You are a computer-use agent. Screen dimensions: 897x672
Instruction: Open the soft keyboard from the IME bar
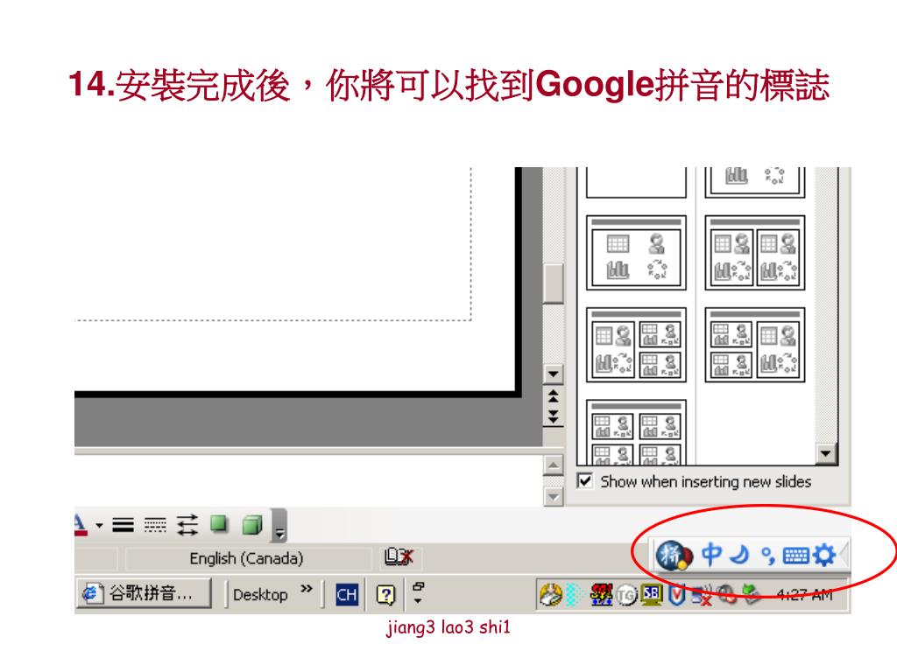pos(795,556)
